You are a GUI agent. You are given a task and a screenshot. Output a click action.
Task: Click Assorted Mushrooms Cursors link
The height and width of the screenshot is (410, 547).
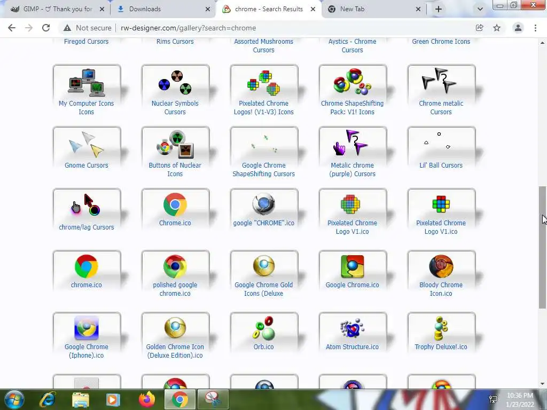tap(264, 46)
